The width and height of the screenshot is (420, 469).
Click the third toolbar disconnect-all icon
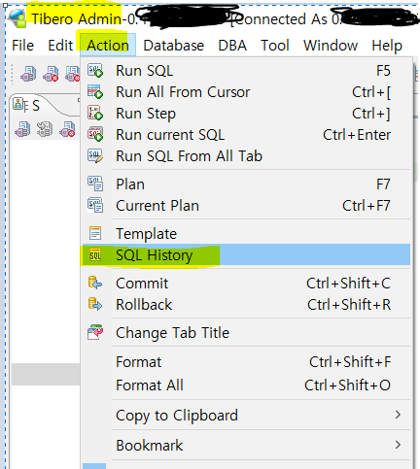click(x=73, y=74)
